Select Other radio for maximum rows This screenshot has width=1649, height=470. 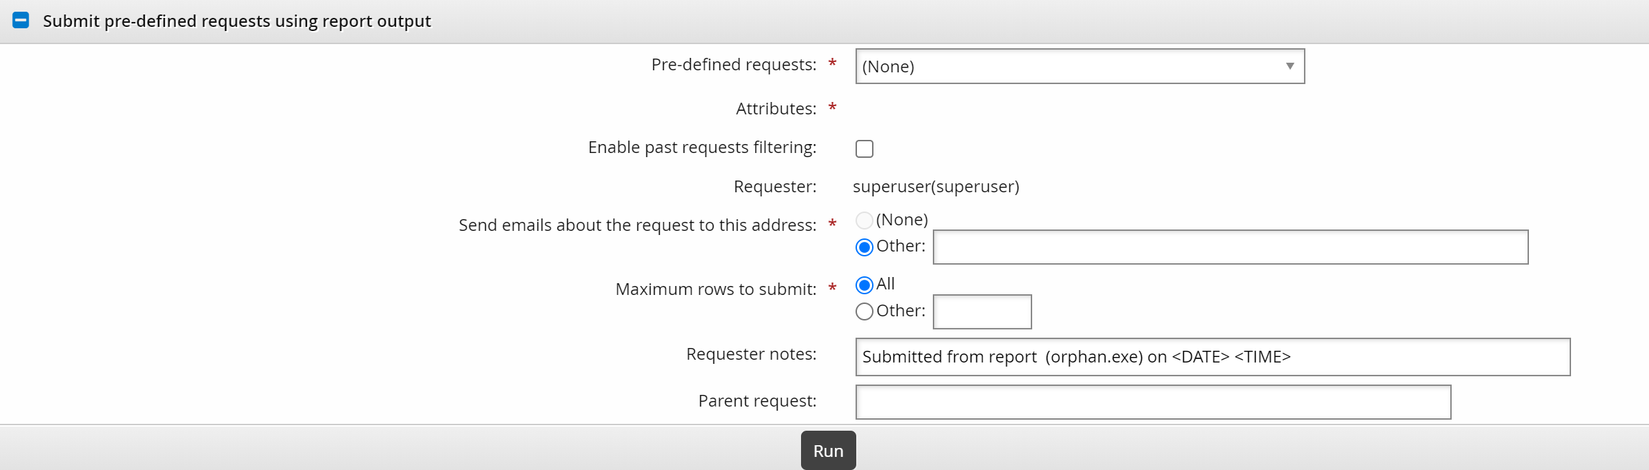point(864,311)
